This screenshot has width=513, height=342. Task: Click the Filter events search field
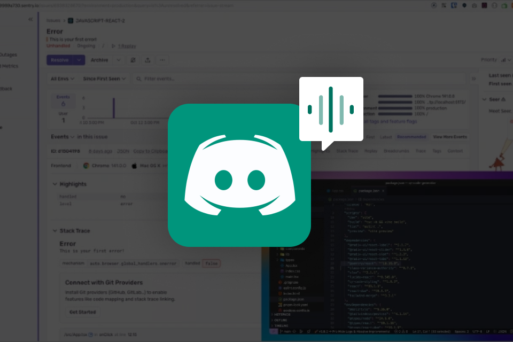pyautogui.click(x=299, y=79)
